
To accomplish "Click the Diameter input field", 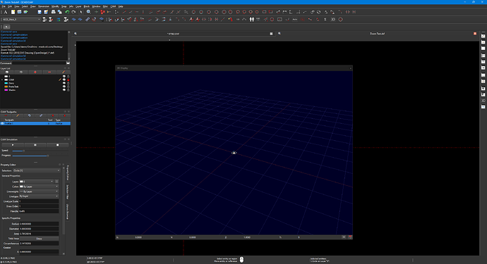I will click(x=39, y=229).
